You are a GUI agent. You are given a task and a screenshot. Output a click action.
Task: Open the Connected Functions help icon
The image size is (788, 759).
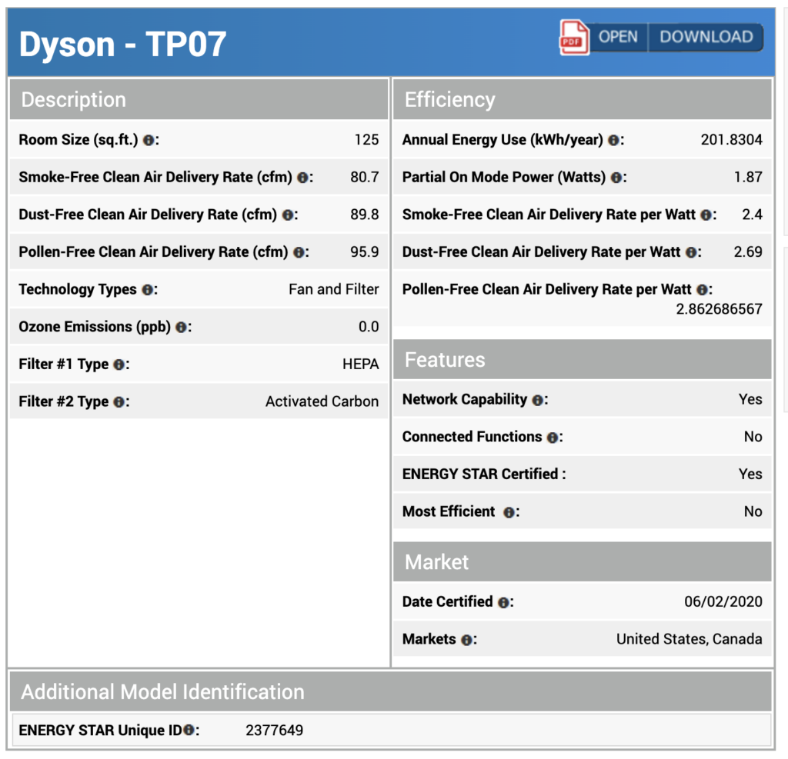pos(551,437)
